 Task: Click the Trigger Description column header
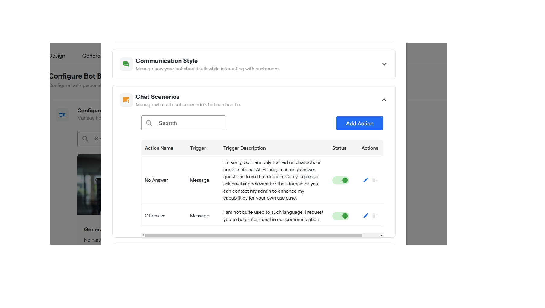(244, 148)
